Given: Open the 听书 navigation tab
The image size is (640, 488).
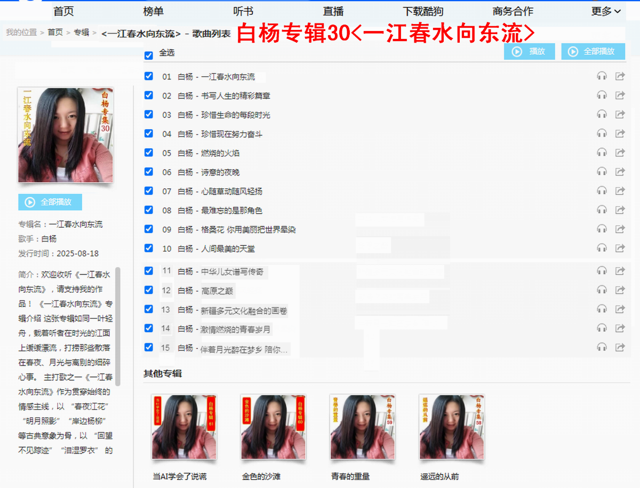Looking at the screenshot, I should click(x=243, y=11).
